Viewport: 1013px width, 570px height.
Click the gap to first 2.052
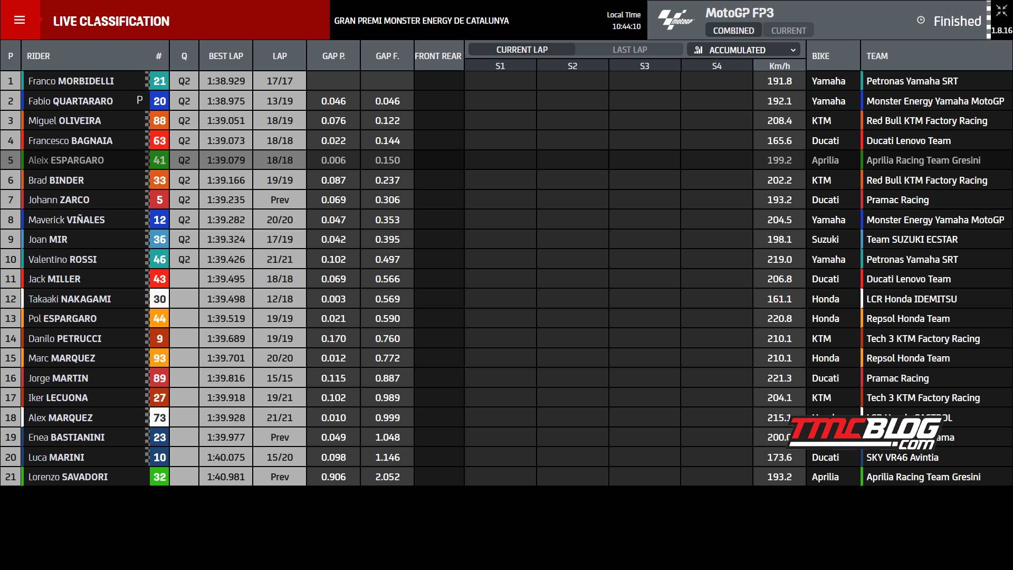coord(387,477)
